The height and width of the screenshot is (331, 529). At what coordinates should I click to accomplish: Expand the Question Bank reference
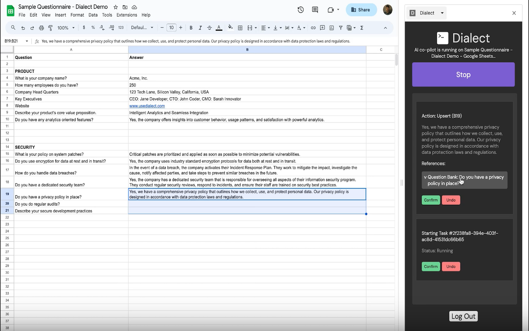(x=464, y=180)
